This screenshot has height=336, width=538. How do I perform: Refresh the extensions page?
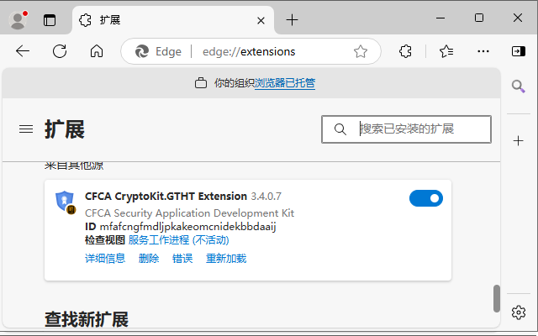60,51
